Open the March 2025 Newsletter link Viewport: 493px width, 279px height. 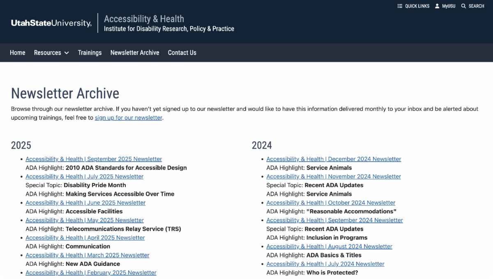pyautogui.click(x=88, y=255)
